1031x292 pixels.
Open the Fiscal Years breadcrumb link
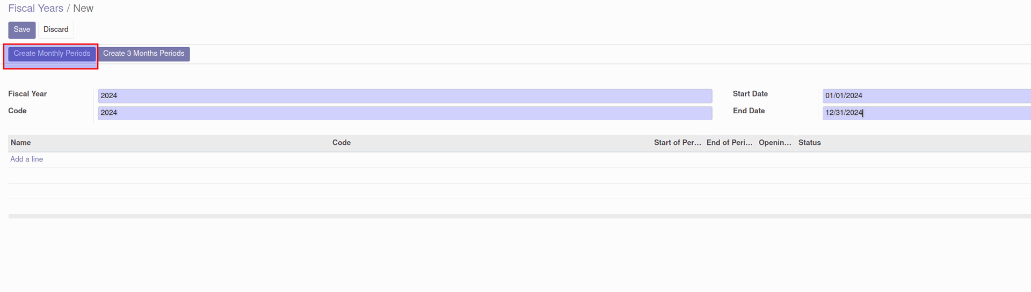tap(35, 9)
